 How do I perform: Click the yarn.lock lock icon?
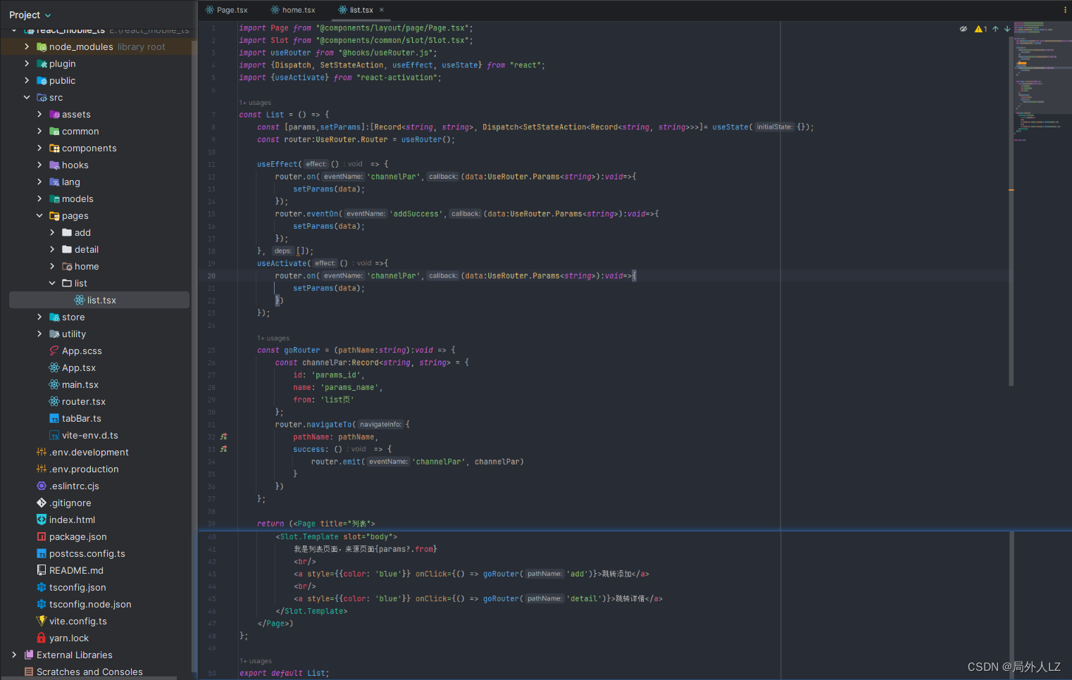(42, 638)
